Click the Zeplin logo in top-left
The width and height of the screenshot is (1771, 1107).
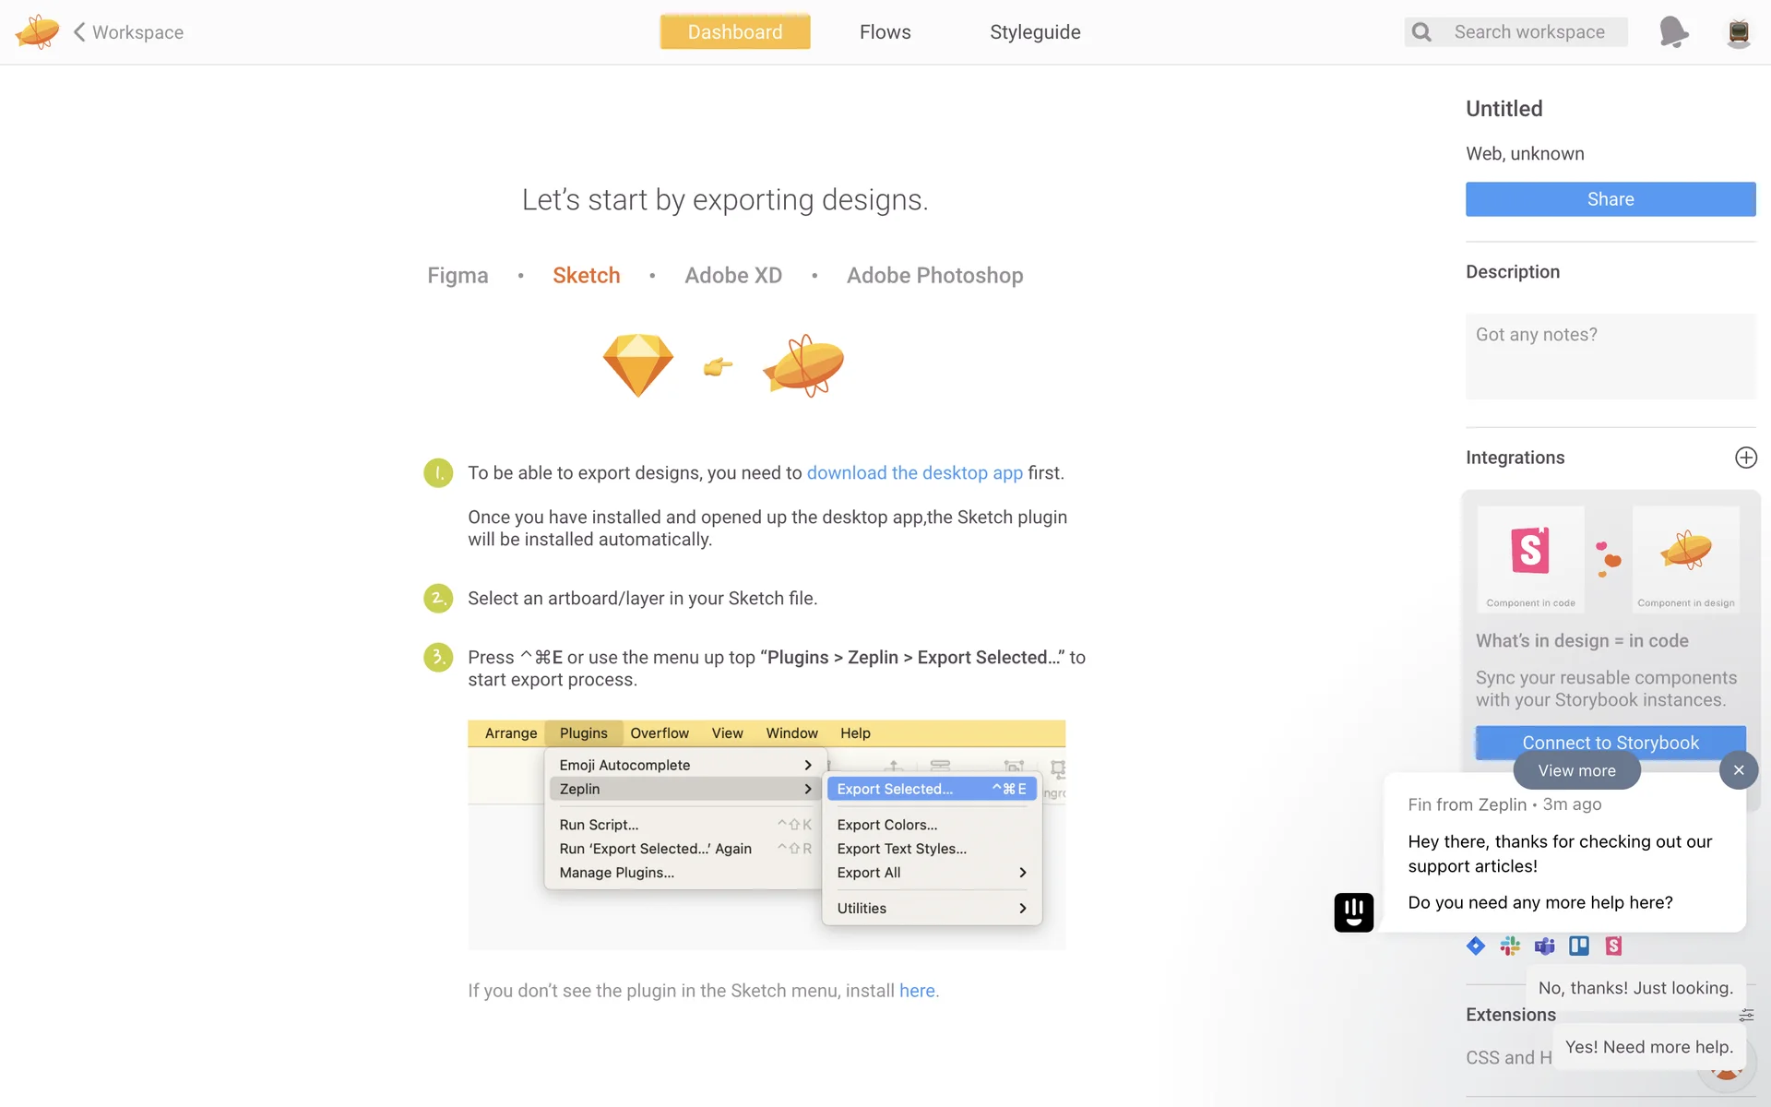click(37, 31)
